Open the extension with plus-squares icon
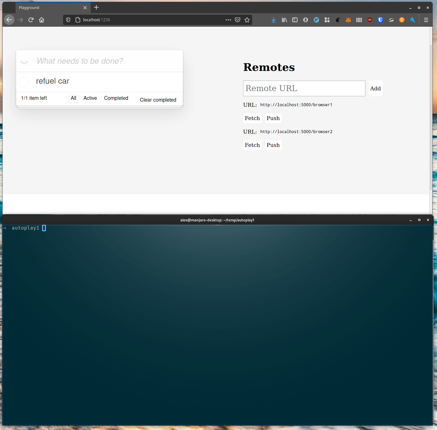Viewport: 437px width, 430px height. [327, 20]
